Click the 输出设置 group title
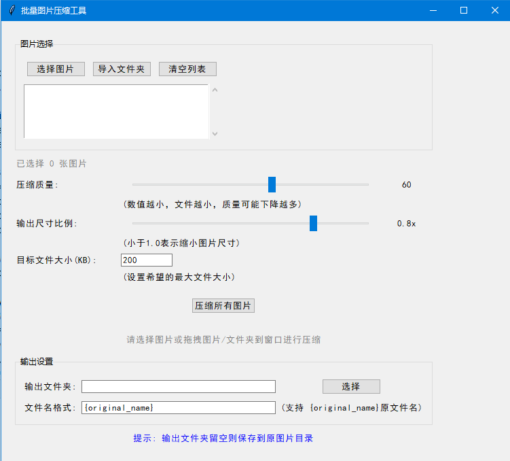Image resolution: width=510 pixels, height=461 pixels. pos(37,362)
